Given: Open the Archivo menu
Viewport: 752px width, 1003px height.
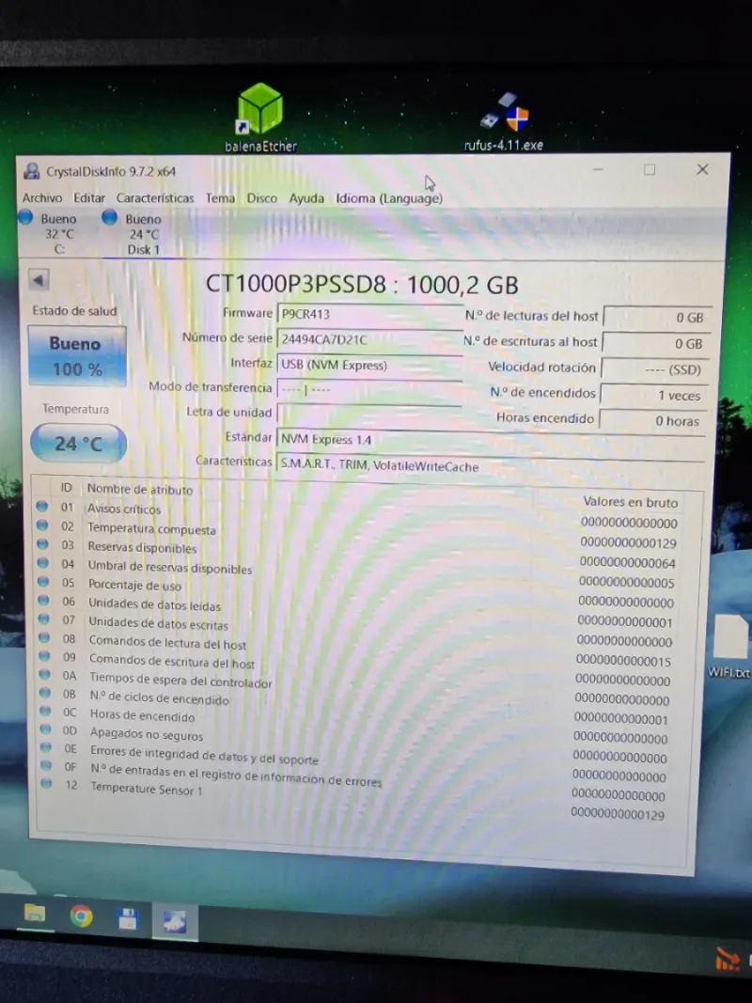Looking at the screenshot, I should point(42,197).
